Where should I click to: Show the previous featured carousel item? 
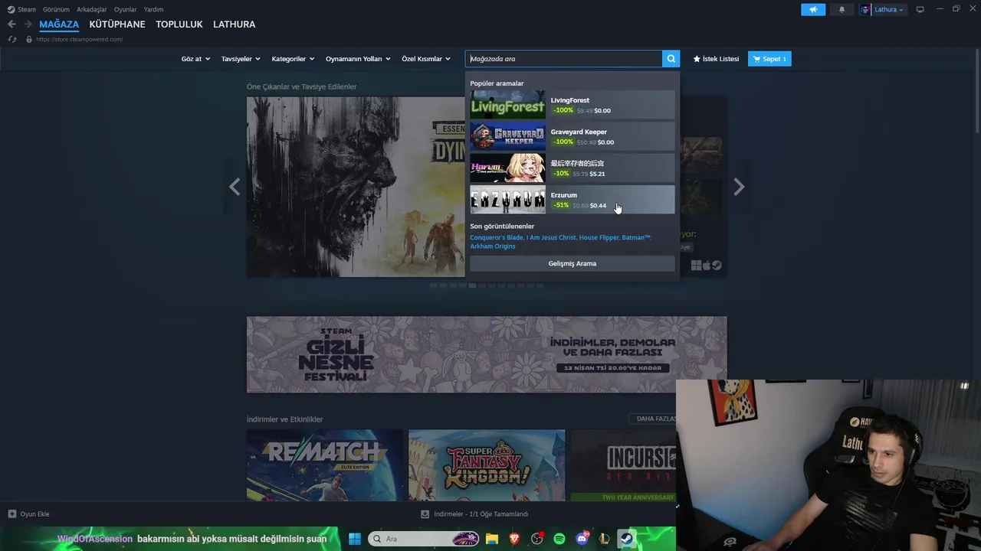pos(235,187)
